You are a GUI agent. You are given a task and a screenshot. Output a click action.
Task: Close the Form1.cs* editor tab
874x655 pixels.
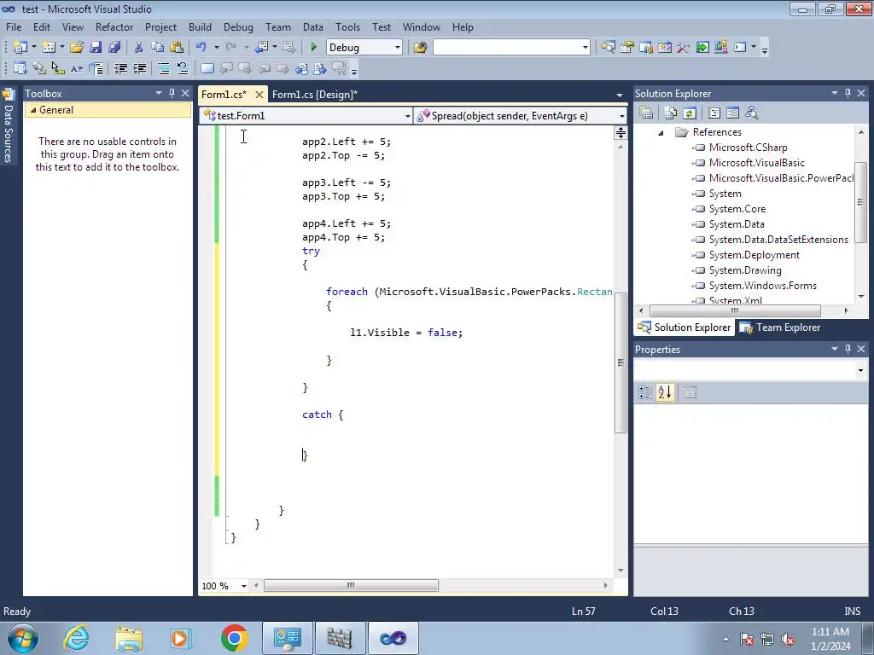259,95
